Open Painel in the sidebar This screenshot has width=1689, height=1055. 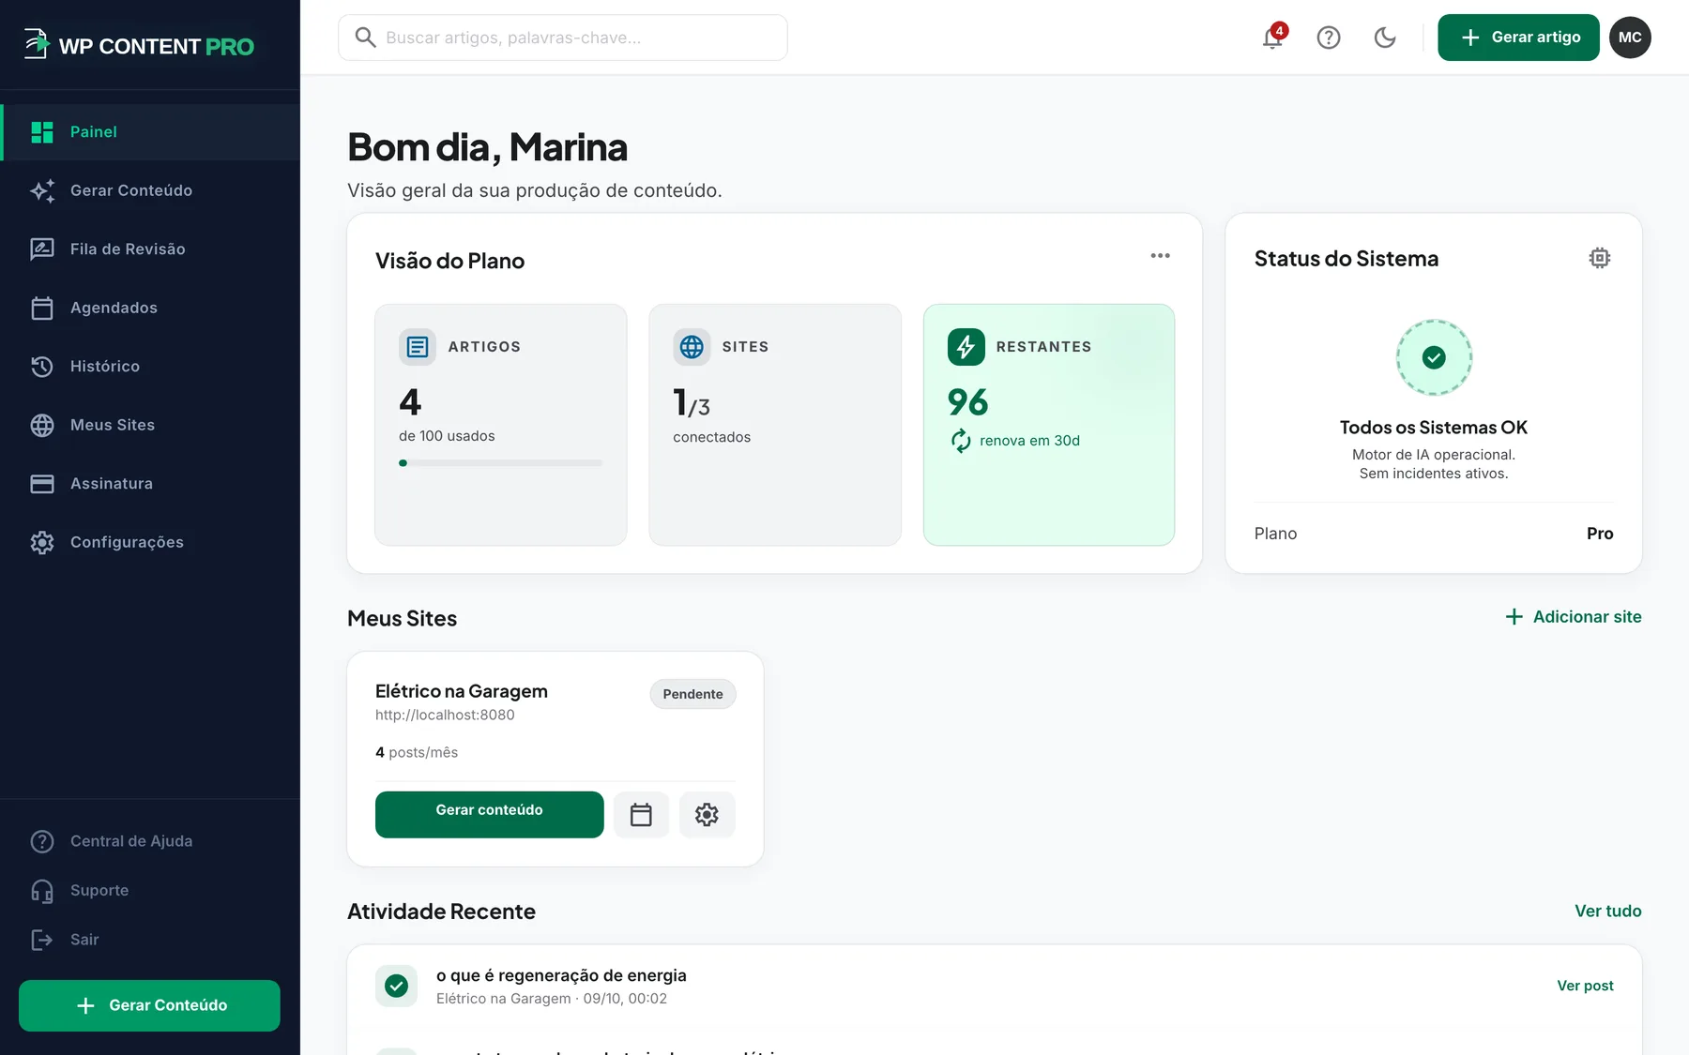(150, 132)
